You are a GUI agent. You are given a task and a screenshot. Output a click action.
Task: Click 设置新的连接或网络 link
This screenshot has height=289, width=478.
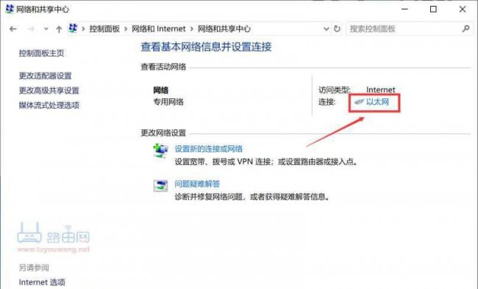coord(209,149)
